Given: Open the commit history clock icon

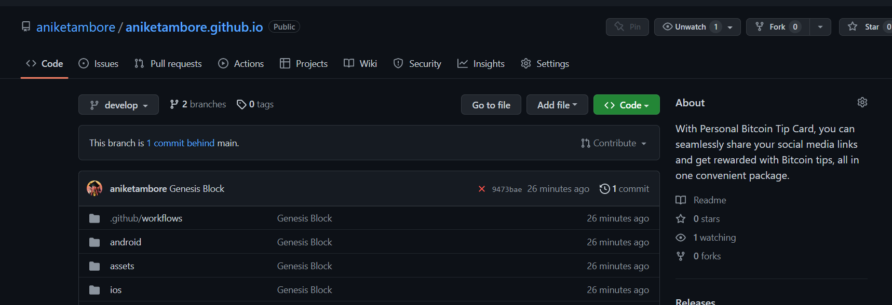Looking at the screenshot, I should click(x=604, y=189).
